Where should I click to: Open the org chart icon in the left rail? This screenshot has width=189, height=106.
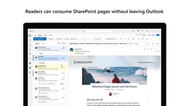pos(30,58)
